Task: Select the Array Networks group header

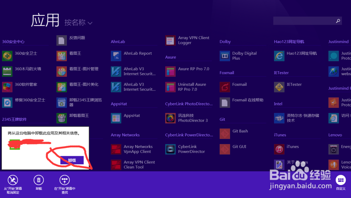Action: [x=125, y=135]
